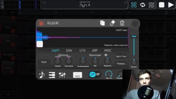Image resolution: width=176 pixels, height=99 pixels.
Task: Start playback with the play triangle
Action: (x=171, y=5)
